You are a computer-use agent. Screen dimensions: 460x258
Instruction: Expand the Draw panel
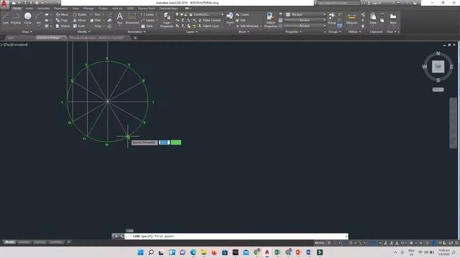click(x=27, y=32)
